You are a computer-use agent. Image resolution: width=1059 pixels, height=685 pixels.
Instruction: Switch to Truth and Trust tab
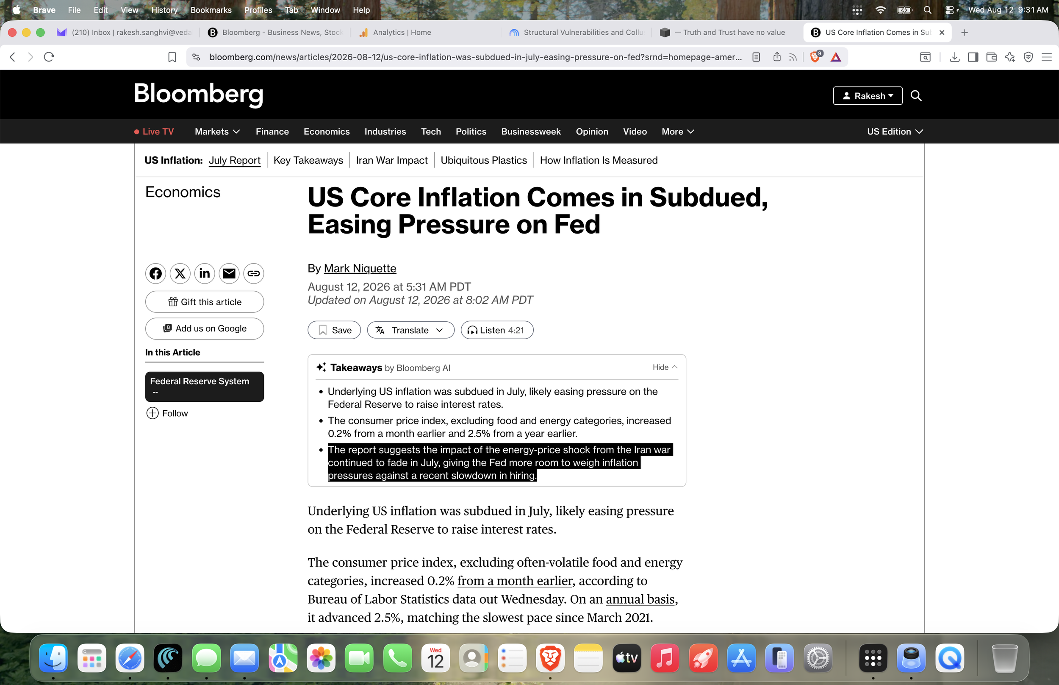pos(727,33)
